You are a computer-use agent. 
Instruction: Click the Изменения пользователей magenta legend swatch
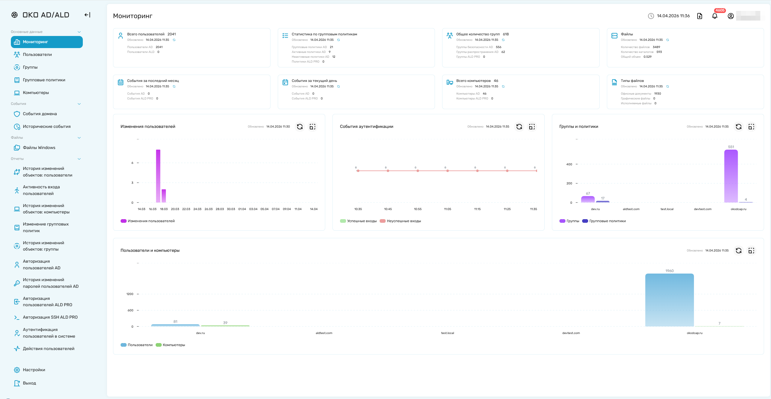123,221
